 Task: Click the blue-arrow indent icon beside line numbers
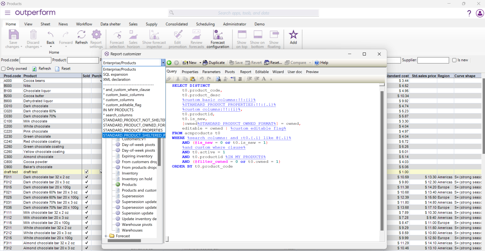pos(233,79)
